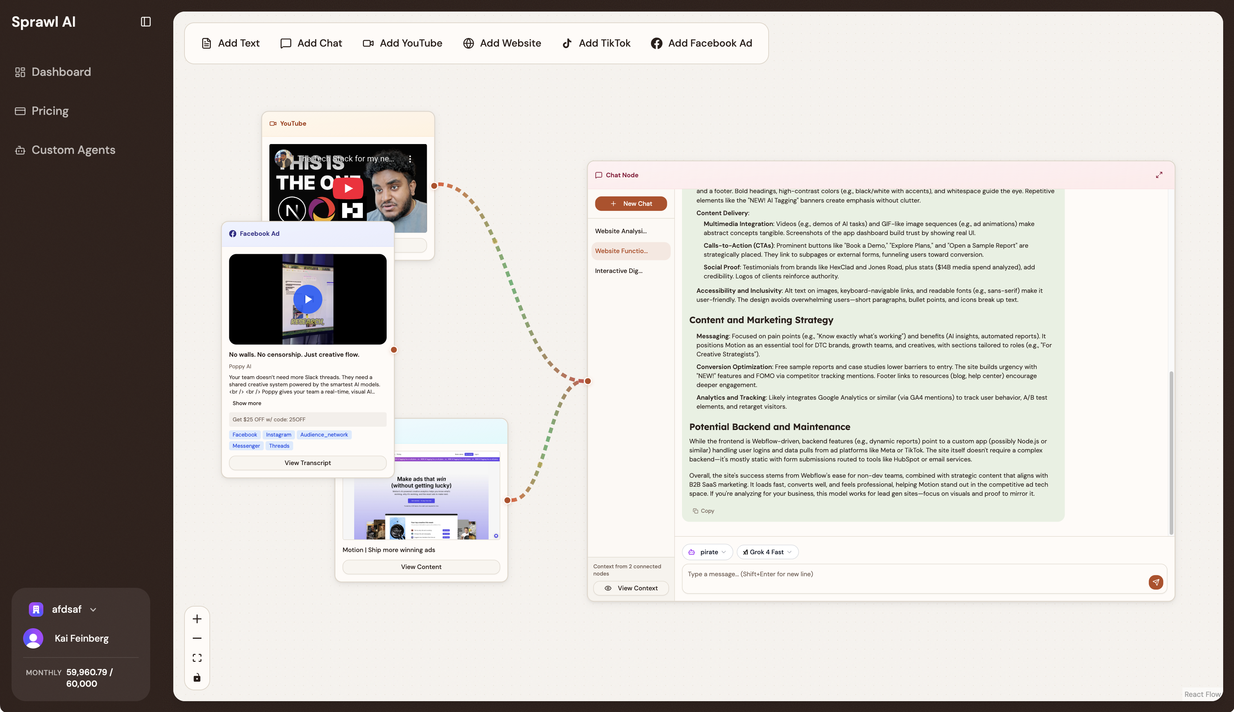The image size is (1234, 712).
Task: Click the fit view icon
Action: (197, 658)
